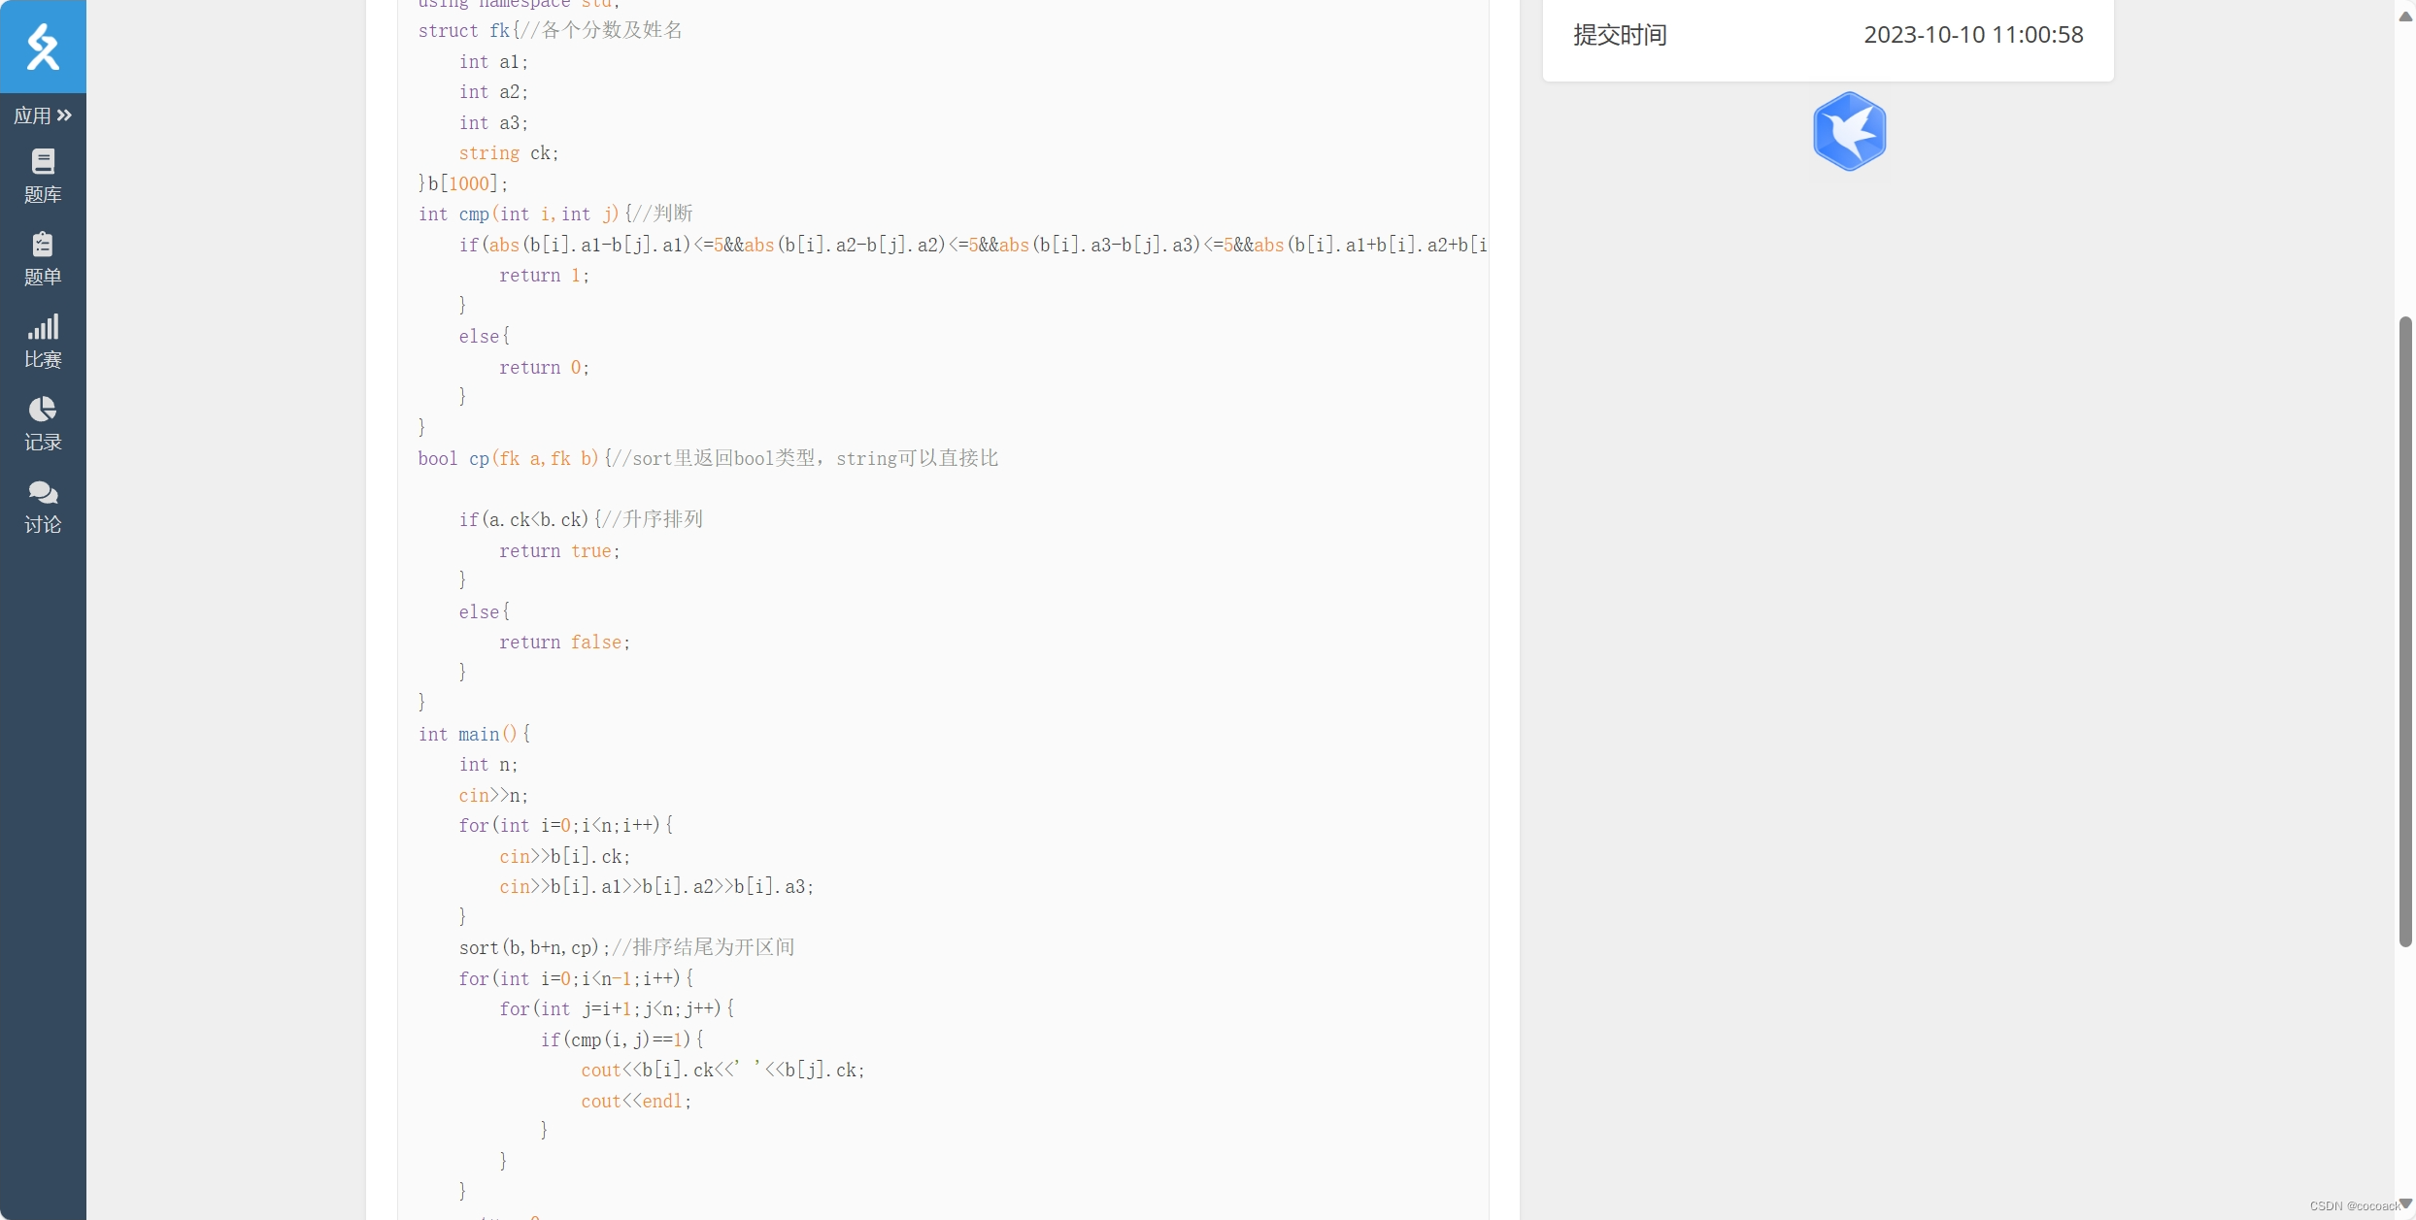Click the scrollbar down arrow
This screenshot has height=1220, width=2416.
pyautogui.click(x=2405, y=1204)
